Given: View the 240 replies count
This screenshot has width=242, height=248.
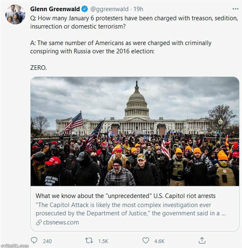Looking at the screenshot, I should tap(47, 241).
